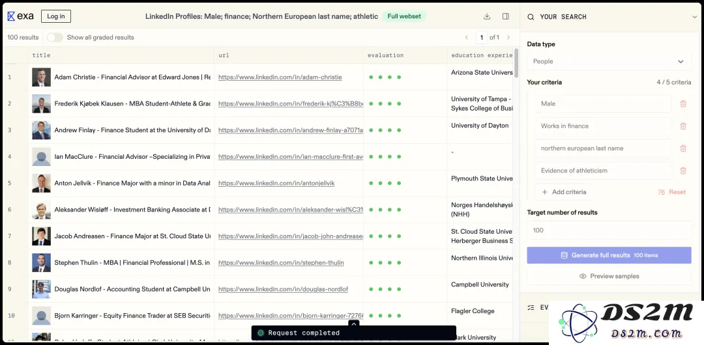Open antonjellvik LinkedIn URL
The image size is (704, 345).
pos(276,183)
